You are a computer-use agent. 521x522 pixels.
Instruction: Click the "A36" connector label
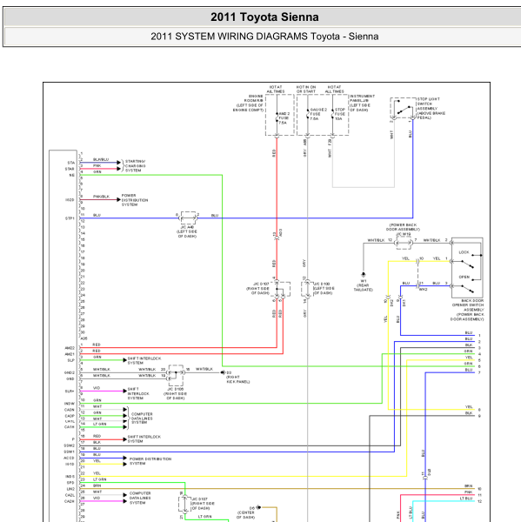(83, 338)
